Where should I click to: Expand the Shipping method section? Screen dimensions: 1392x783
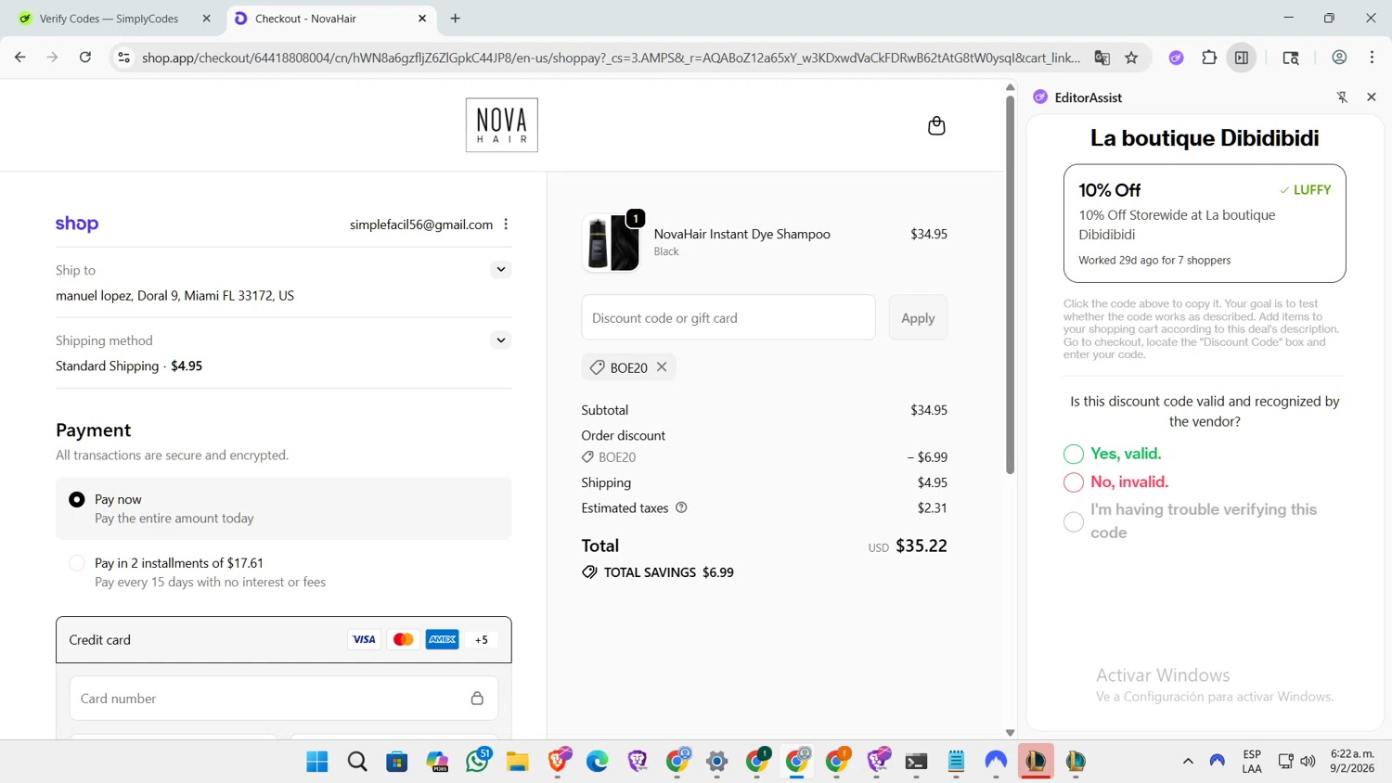[x=501, y=340]
